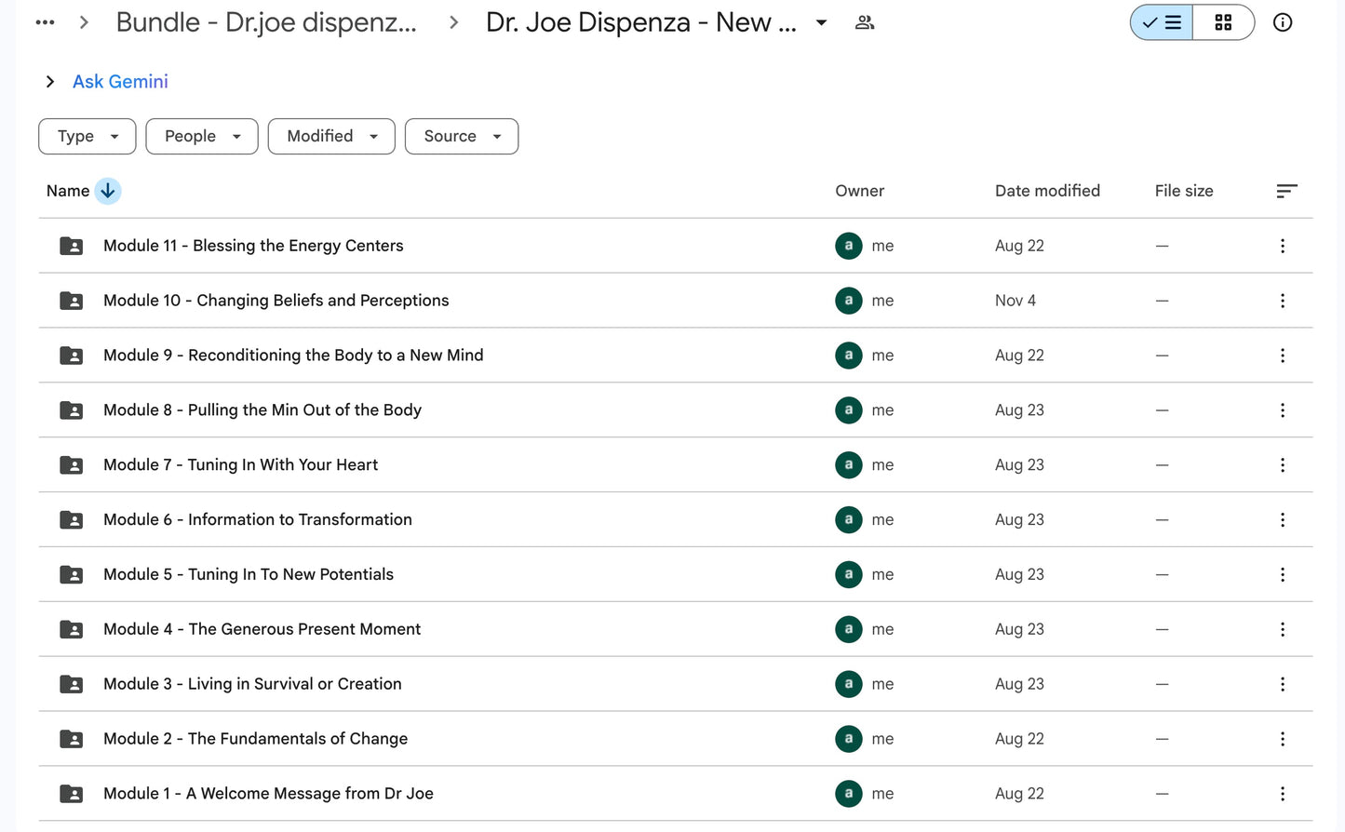Click the owner avatar next to Module 10
This screenshot has height=832, width=1345.
click(x=848, y=301)
